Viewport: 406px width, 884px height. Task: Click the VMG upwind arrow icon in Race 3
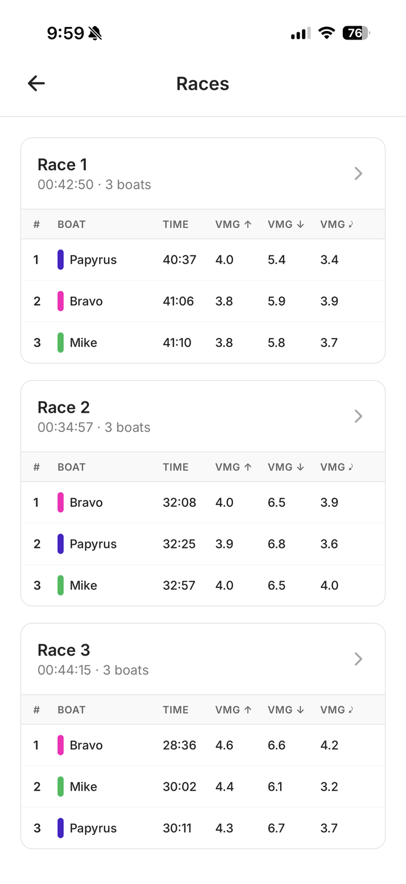[x=248, y=710]
